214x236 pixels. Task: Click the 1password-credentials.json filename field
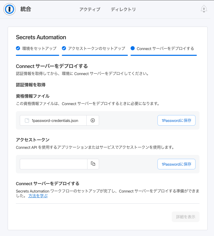coord(53,120)
